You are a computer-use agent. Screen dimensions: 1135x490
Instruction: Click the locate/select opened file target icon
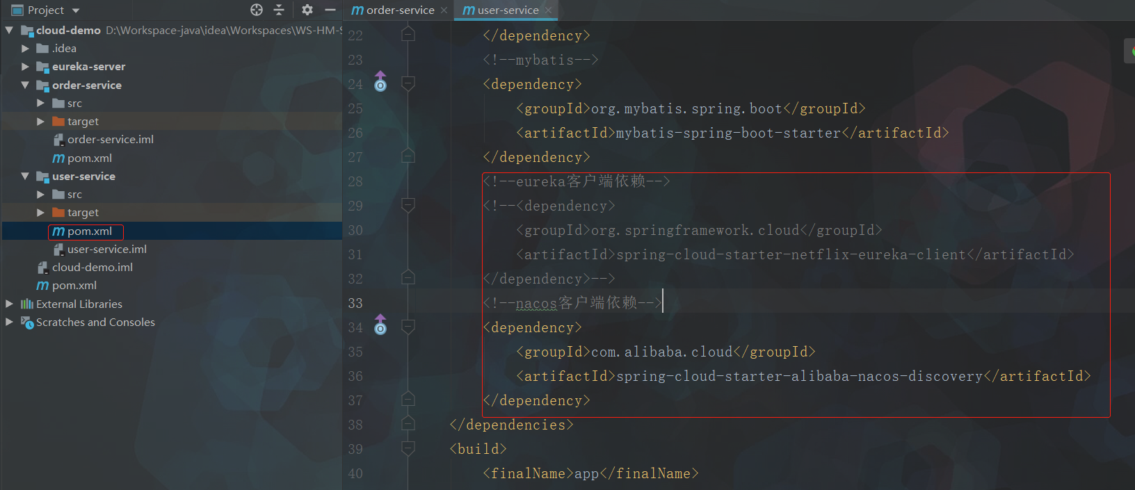click(257, 10)
